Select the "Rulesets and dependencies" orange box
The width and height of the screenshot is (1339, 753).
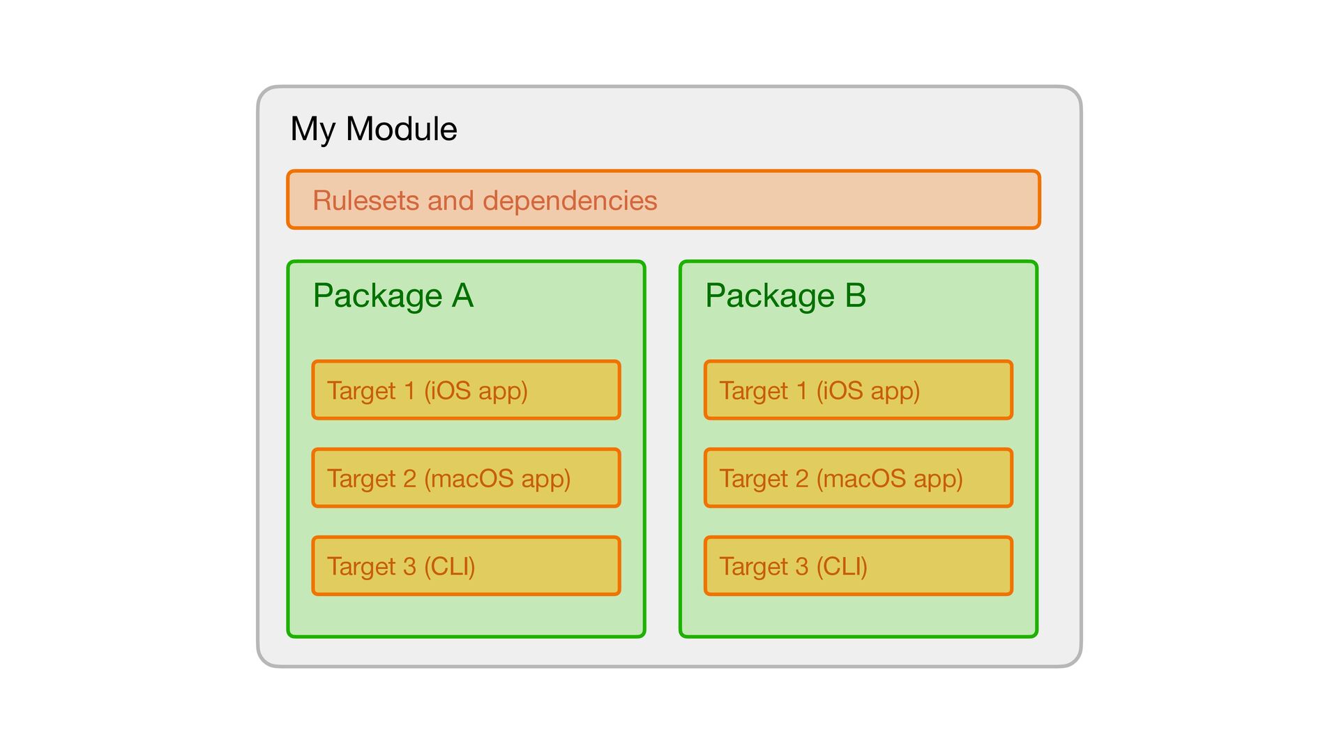(x=663, y=200)
